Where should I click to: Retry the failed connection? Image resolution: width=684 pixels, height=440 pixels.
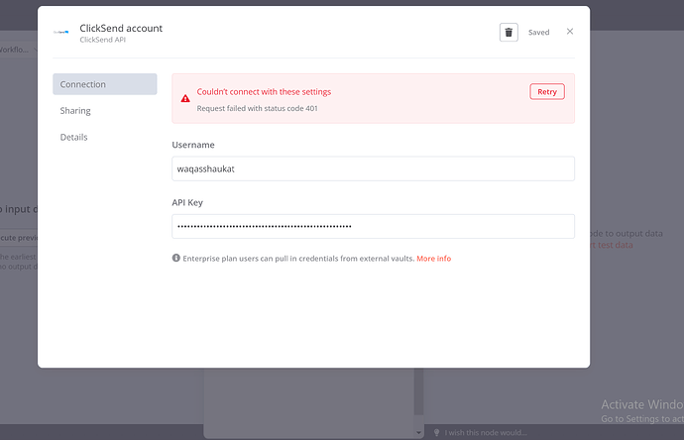click(547, 91)
